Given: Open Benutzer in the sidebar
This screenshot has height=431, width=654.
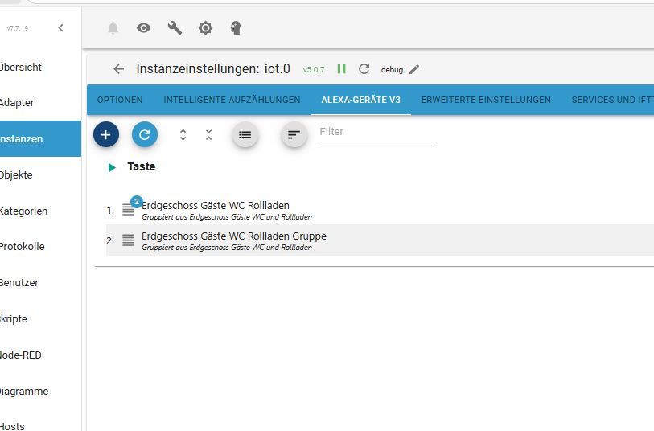Looking at the screenshot, I should pos(40,282).
